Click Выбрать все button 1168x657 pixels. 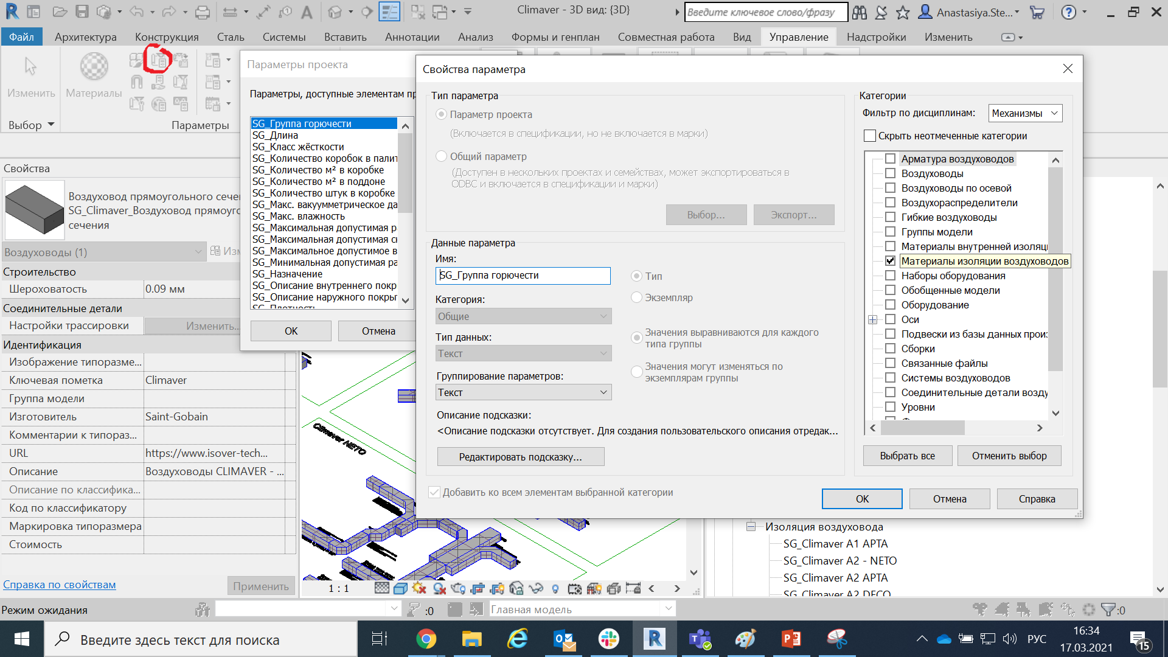tap(908, 456)
